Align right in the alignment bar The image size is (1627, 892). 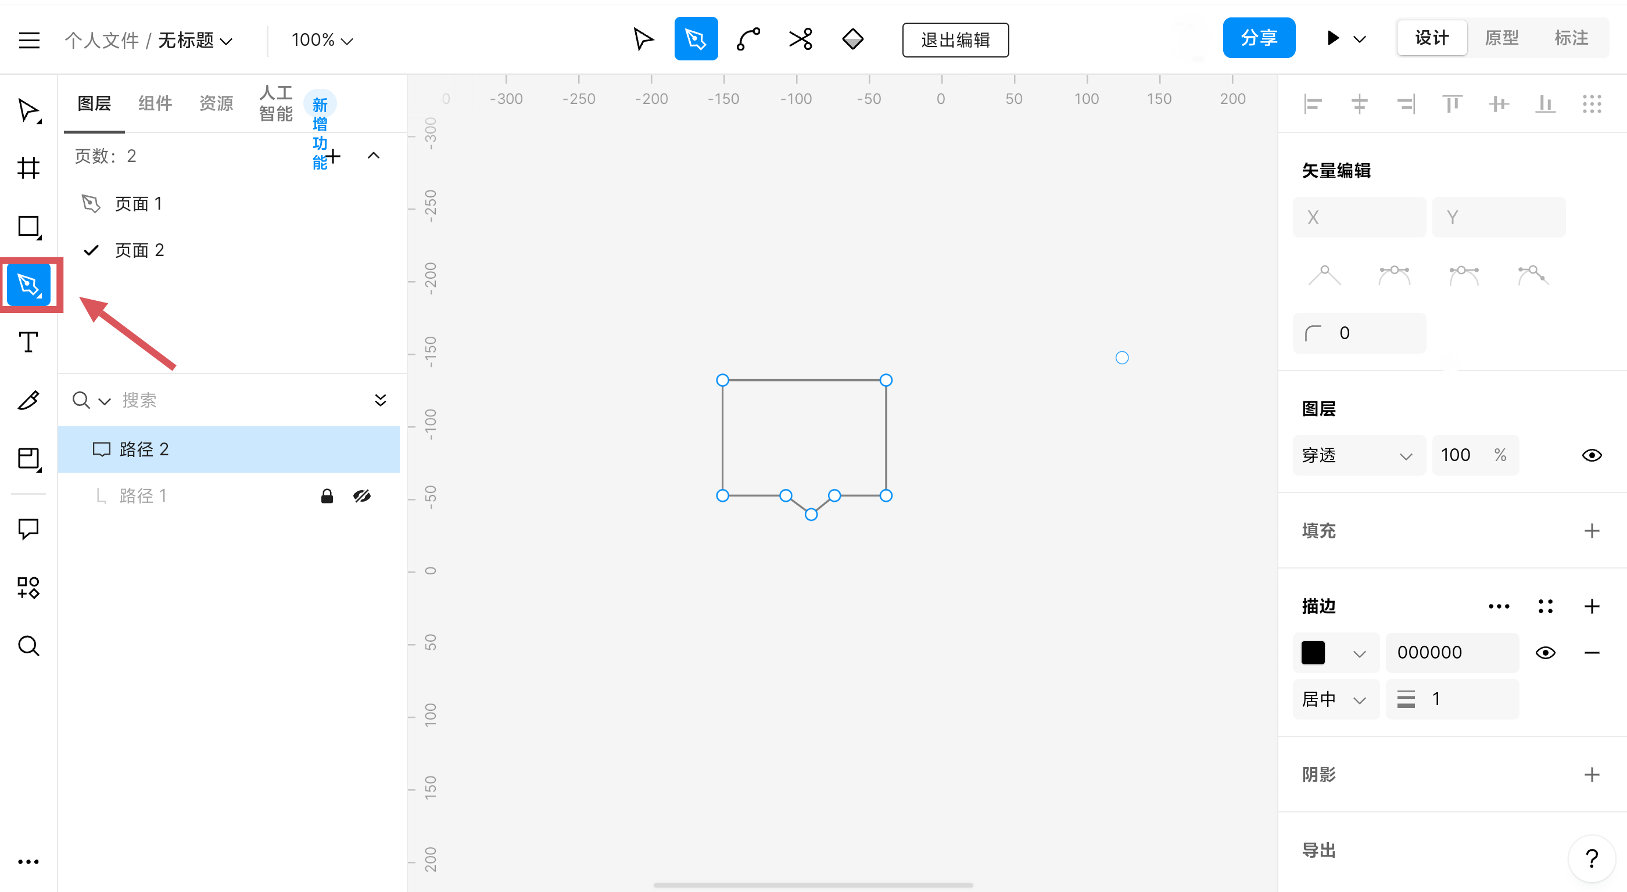click(1406, 103)
